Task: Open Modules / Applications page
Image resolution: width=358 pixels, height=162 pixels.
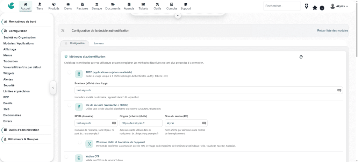Action: 19,43
